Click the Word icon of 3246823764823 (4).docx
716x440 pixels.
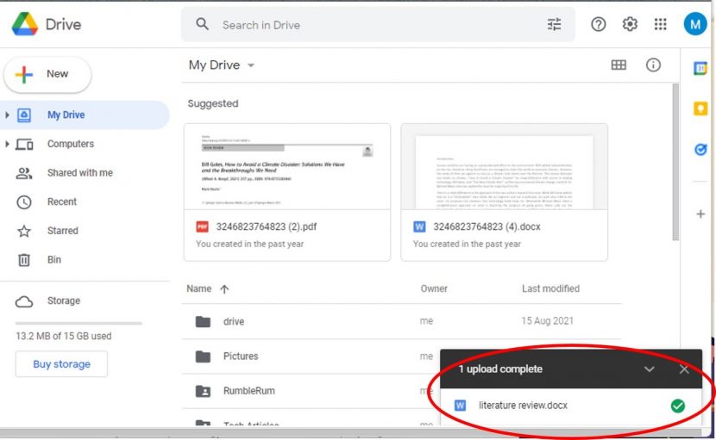[419, 226]
